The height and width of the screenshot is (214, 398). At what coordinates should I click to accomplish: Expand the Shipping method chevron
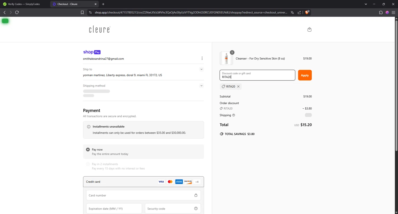pos(201,86)
